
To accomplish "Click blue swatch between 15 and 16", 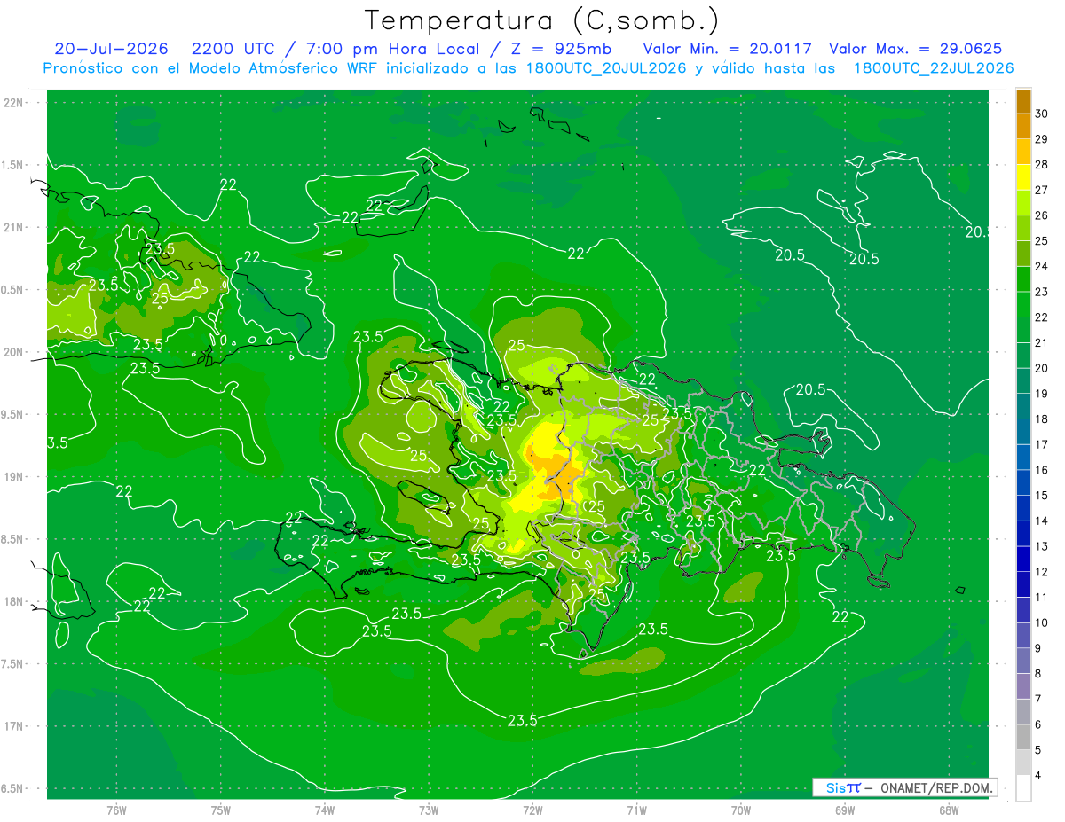I will pos(1023,482).
